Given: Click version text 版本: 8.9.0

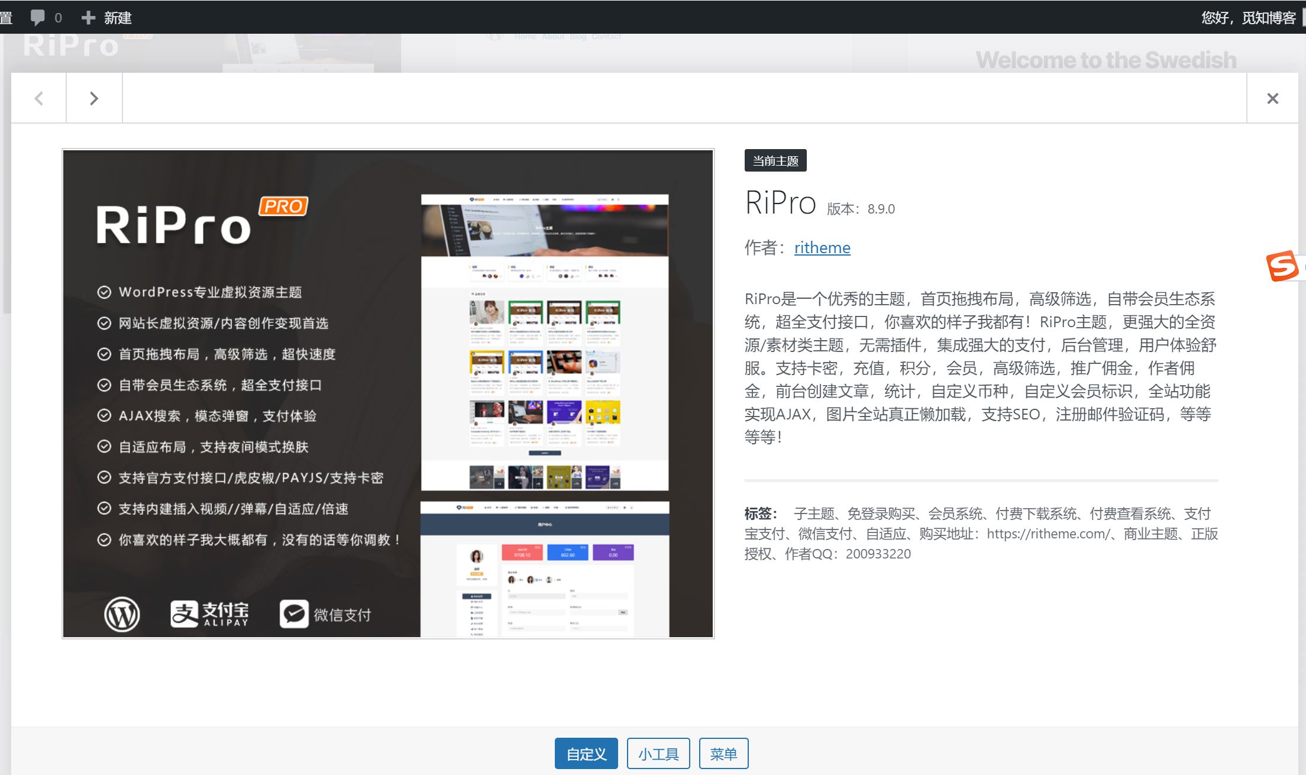Looking at the screenshot, I should [x=861, y=209].
